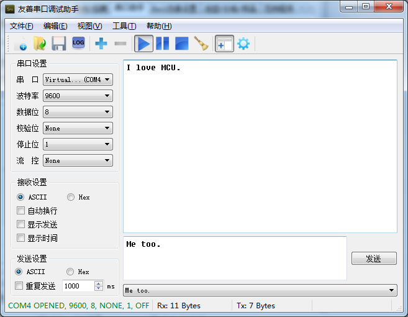This screenshot has height=317, width=408.
Task: Open the 视图(V) menu
Action: coord(90,25)
